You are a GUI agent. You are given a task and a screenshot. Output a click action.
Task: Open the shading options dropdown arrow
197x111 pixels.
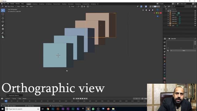161,6
